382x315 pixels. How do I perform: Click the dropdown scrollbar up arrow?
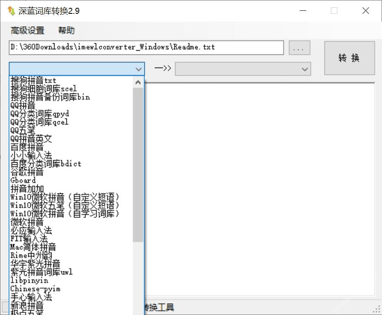(x=138, y=81)
